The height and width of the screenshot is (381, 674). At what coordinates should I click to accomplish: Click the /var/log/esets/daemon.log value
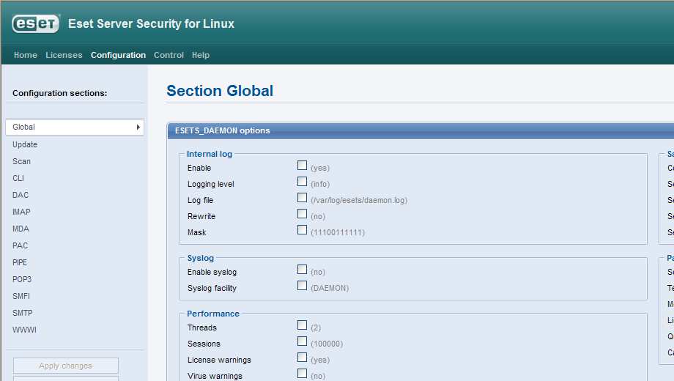pyautogui.click(x=359, y=200)
